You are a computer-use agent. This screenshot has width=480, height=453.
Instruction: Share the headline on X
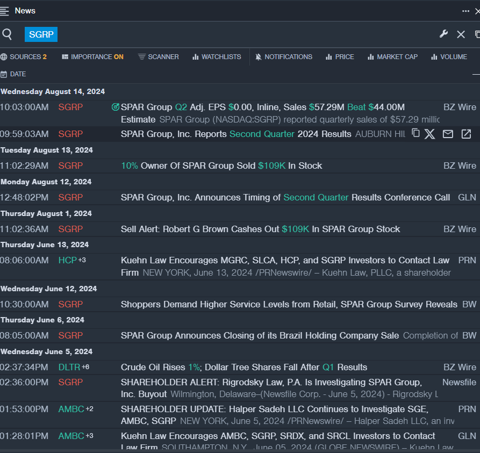click(x=429, y=134)
